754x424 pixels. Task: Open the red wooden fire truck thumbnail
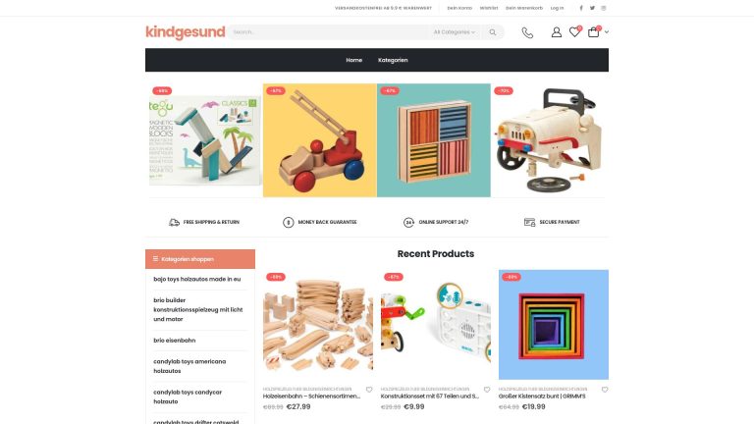pos(320,140)
